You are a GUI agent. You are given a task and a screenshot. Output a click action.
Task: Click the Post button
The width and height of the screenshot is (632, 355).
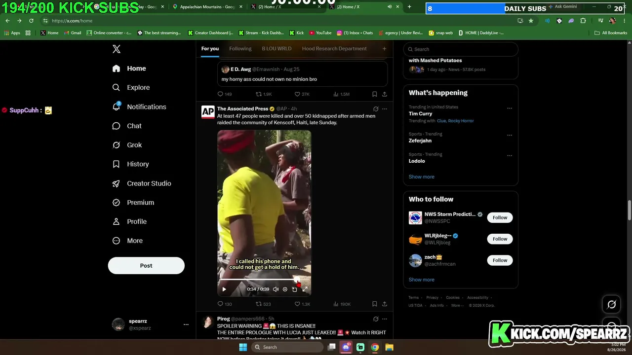146,265
